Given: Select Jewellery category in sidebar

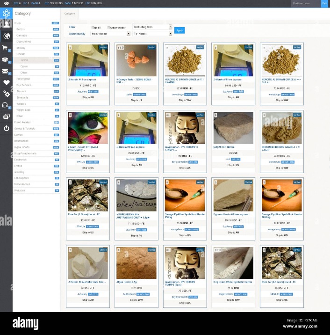Looking at the screenshot, I should tap(36, 172).
